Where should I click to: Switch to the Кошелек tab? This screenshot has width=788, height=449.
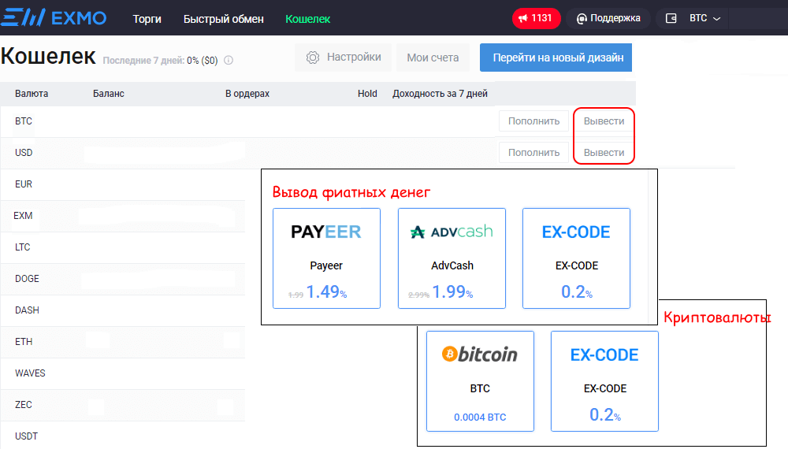tap(308, 19)
